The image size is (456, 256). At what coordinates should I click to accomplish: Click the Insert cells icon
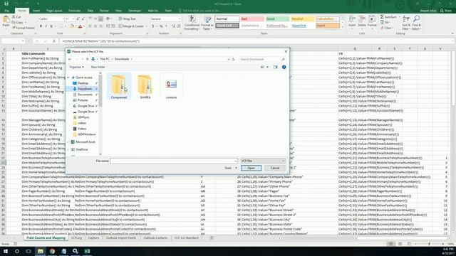[352, 22]
